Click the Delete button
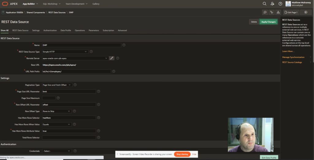Screen dimensions: 314x160 [x=254, y=22]
